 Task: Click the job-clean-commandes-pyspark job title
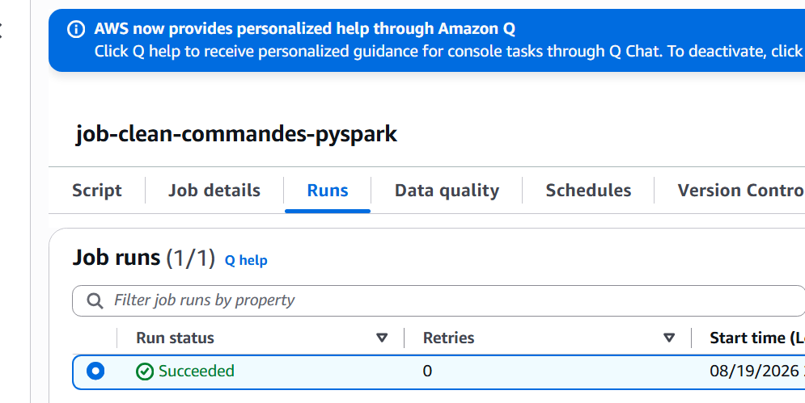pos(236,134)
